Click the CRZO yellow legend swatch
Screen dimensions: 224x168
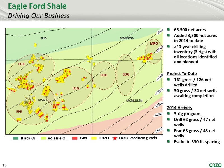(94, 138)
